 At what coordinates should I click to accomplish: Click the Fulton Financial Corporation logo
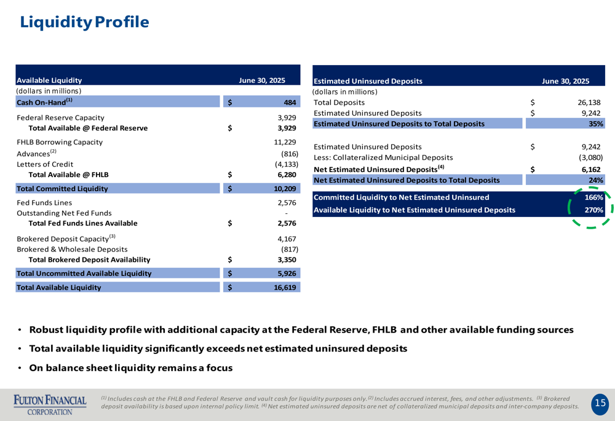(x=50, y=405)
